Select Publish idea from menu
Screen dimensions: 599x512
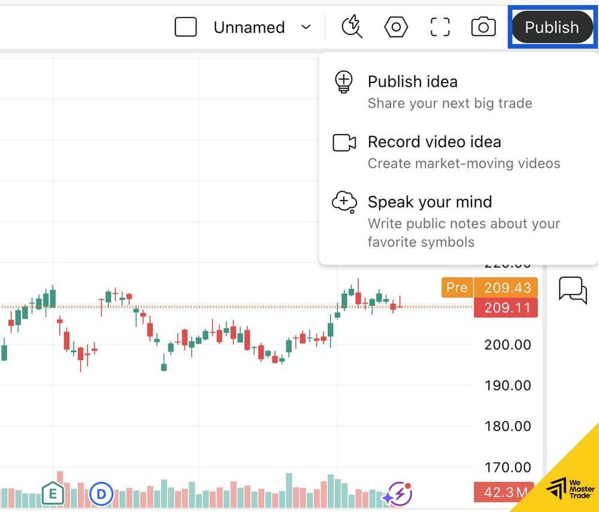point(412,82)
